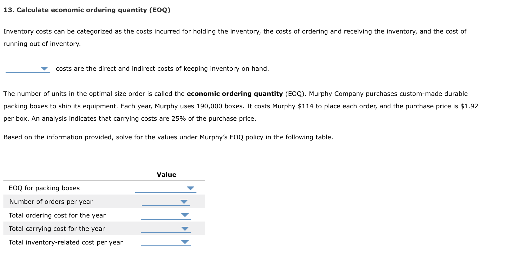The width and height of the screenshot is (517, 260).
Task: Click the triangle icon in the inventory-related cost row
Action: pyautogui.click(x=185, y=242)
